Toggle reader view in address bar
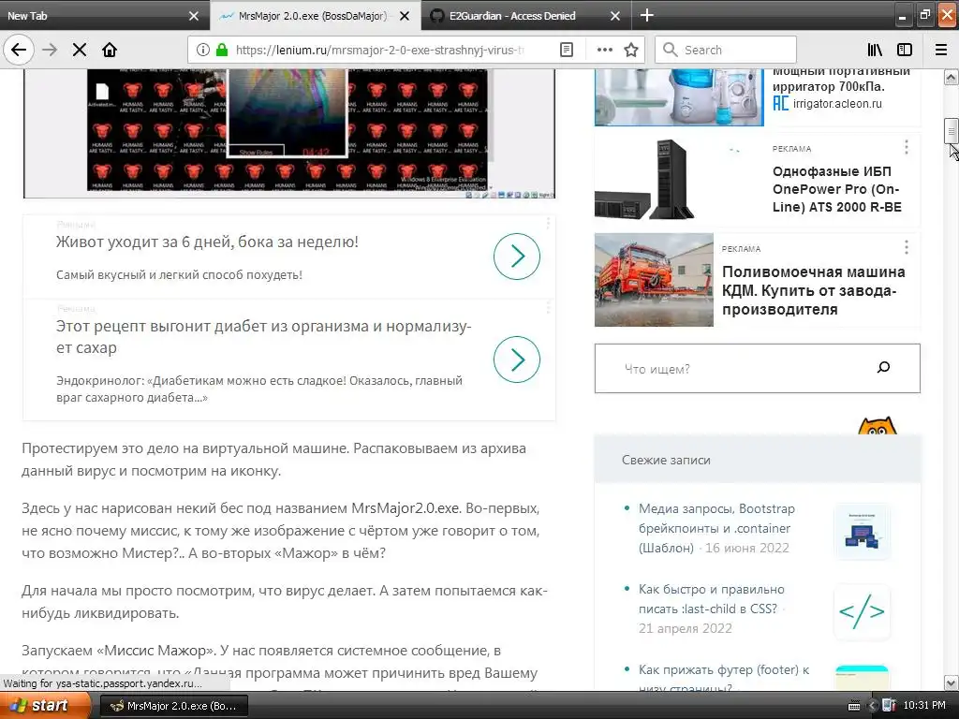 pos(567,51)
